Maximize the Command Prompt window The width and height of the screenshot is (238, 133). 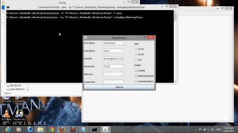click(167, 6)
